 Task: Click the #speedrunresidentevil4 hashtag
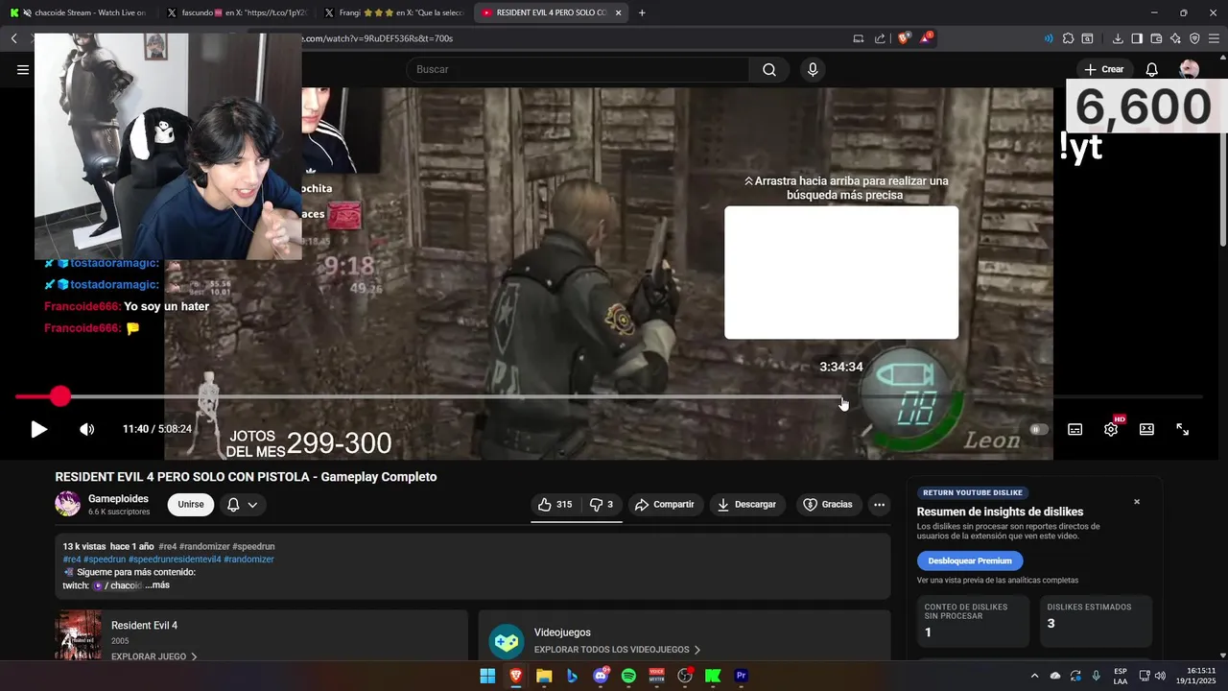click(x=175, y=559)
